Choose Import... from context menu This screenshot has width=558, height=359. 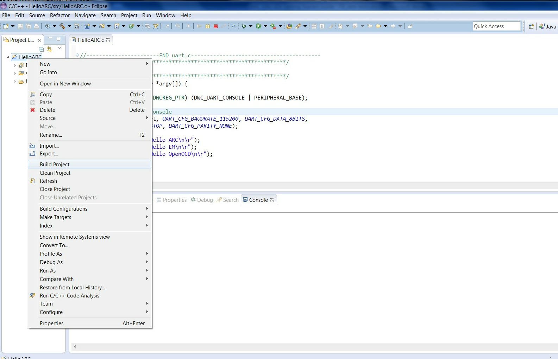click(x=89, y=146)
